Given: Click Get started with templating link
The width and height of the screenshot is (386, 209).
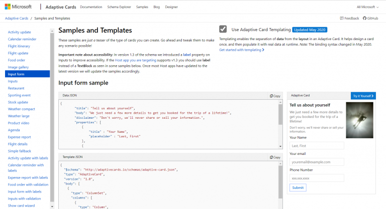Looking at the screenshot, I should coord(241,50).
